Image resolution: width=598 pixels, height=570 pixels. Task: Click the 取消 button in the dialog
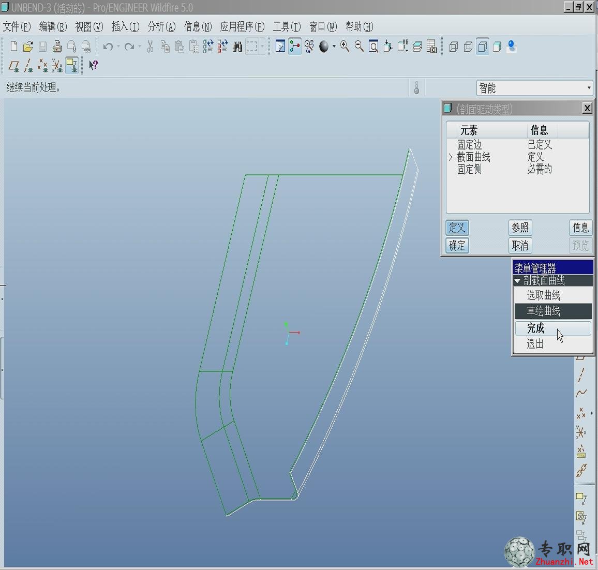[520, 245]
